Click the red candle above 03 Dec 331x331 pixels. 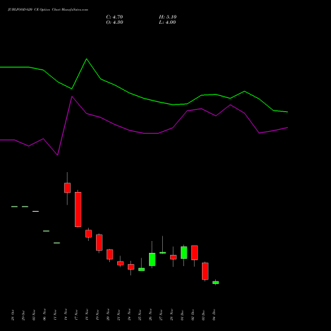[205, 271]
